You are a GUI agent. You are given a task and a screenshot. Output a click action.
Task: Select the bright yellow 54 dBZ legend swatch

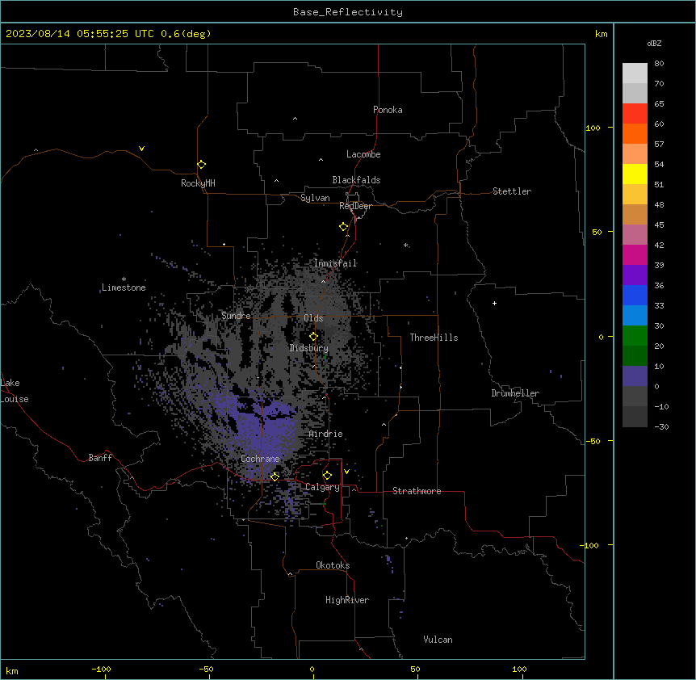[x=635, y=174]
